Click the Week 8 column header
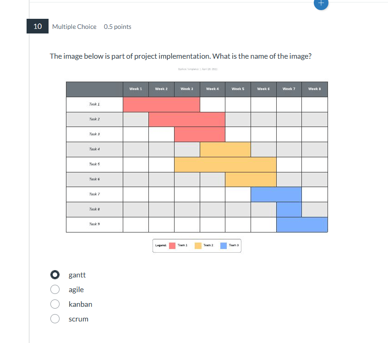Viewport: 388px width, 343px height. pos(315,89)
